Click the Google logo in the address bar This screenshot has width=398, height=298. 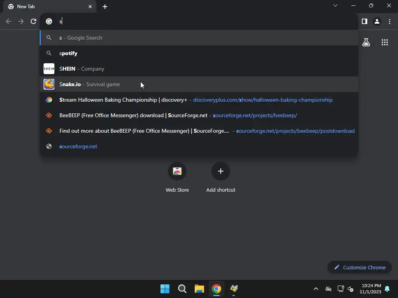49,21
